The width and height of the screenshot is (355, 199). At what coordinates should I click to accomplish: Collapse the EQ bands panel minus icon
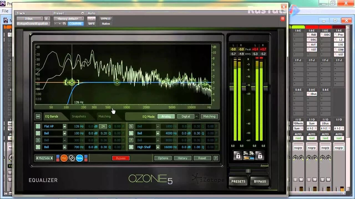38,116
